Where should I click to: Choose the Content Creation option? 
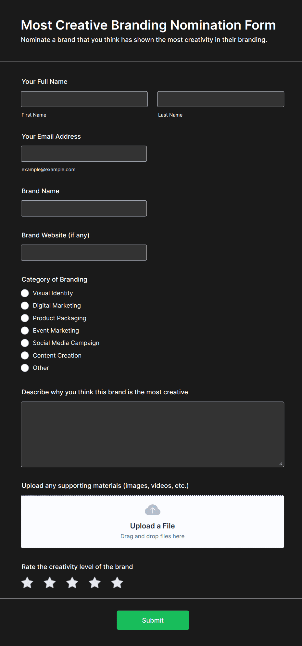pyautogui.click(x=25, y=355)
